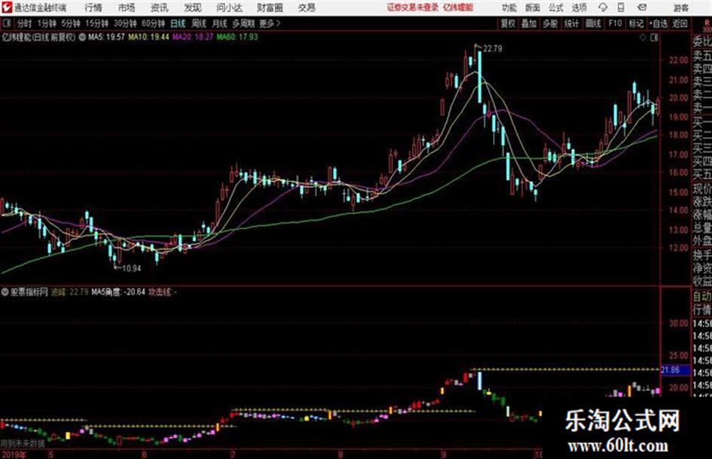Viewport: 712px width, 459px height.
Task: Switch to 分时 intraday view
Action: [x=25, y=23]
